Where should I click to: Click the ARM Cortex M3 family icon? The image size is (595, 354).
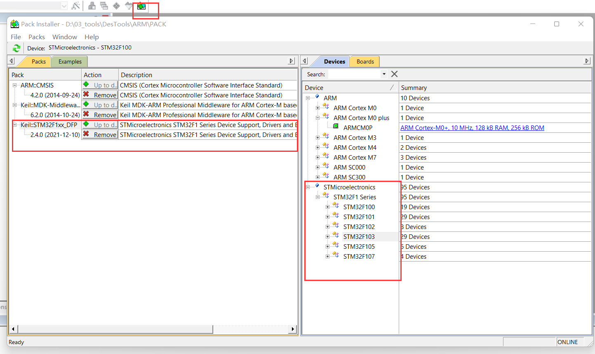click(326, 136)
